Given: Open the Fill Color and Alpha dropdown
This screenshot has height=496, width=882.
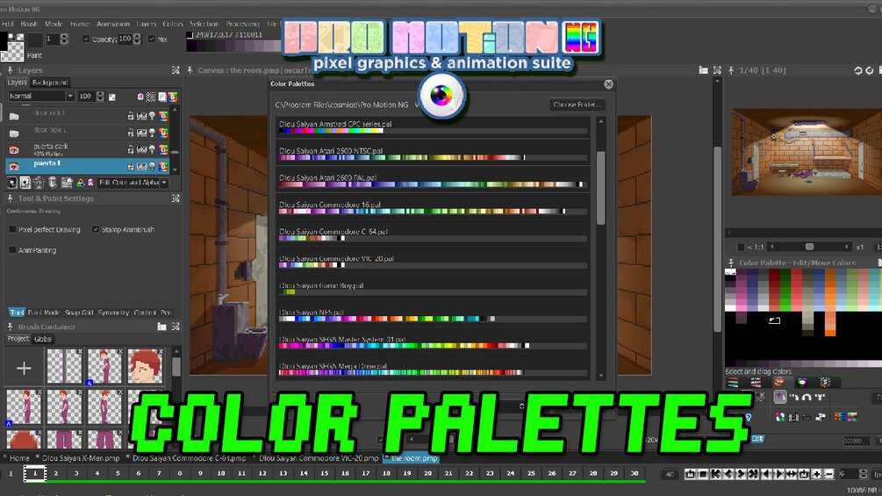Looking at the screenshot, I should 133,183.
